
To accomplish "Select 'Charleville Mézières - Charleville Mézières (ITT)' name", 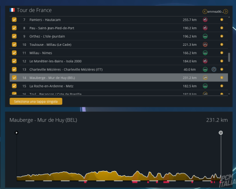I will tap(66, 69).
